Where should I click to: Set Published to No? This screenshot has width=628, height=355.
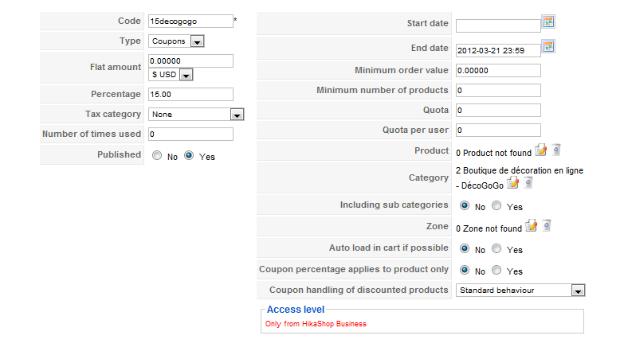point(157,156)
